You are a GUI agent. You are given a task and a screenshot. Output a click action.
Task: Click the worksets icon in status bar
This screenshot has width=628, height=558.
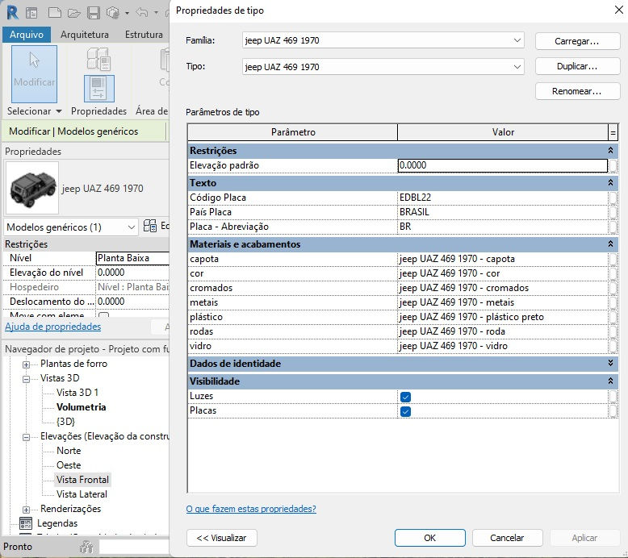[86, 547]
